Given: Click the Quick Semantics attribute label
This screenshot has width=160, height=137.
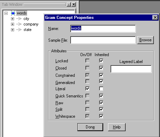Looking at the screenshot, I should click(x=69, y=96).
